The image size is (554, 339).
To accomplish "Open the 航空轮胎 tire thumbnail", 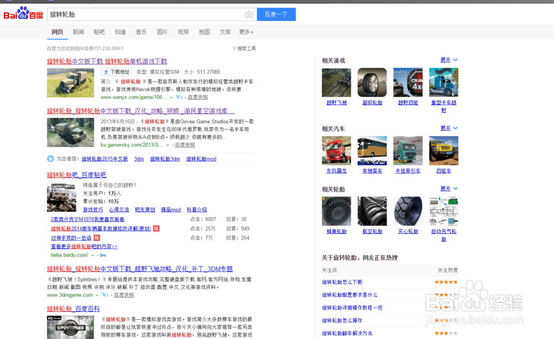I will tap(372, 211).
